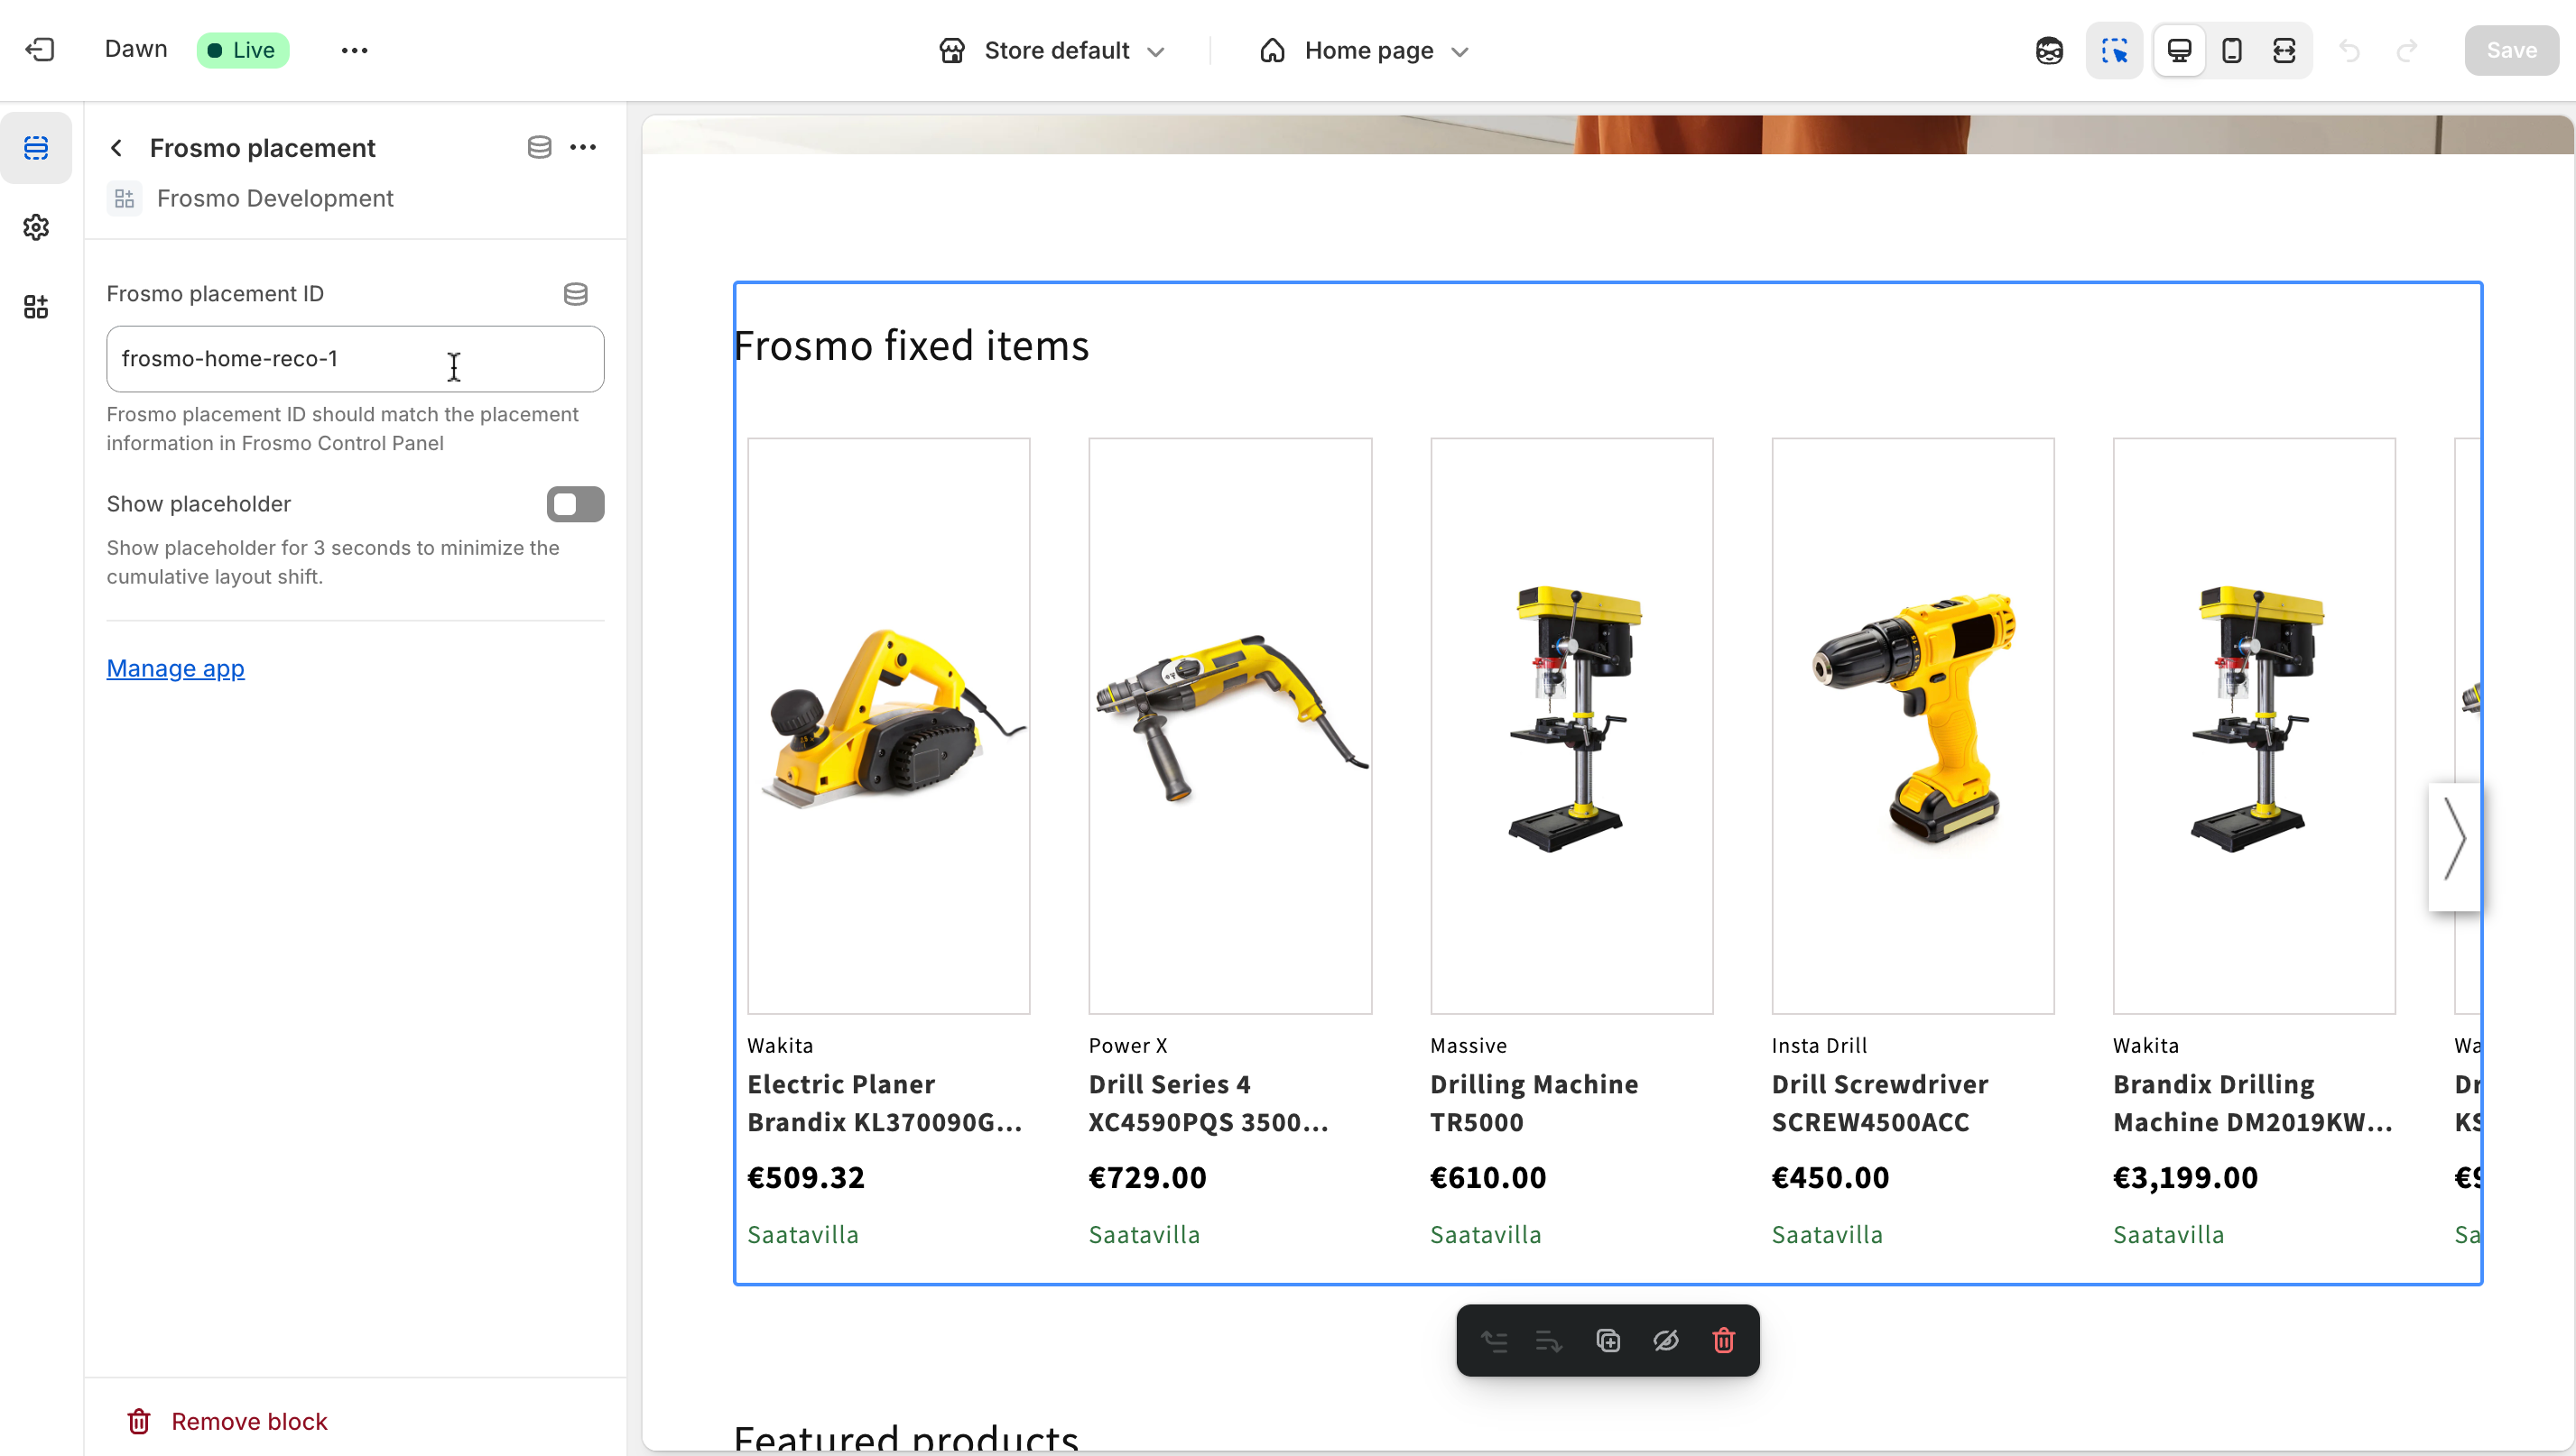
Task: Open the theme settings gear icon
Action: 36,228
